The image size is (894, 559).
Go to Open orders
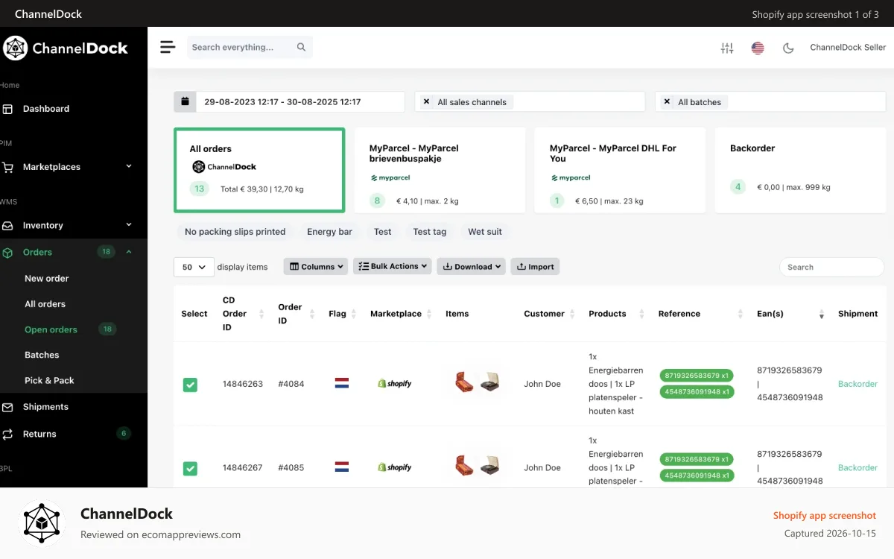coord(51,329)
